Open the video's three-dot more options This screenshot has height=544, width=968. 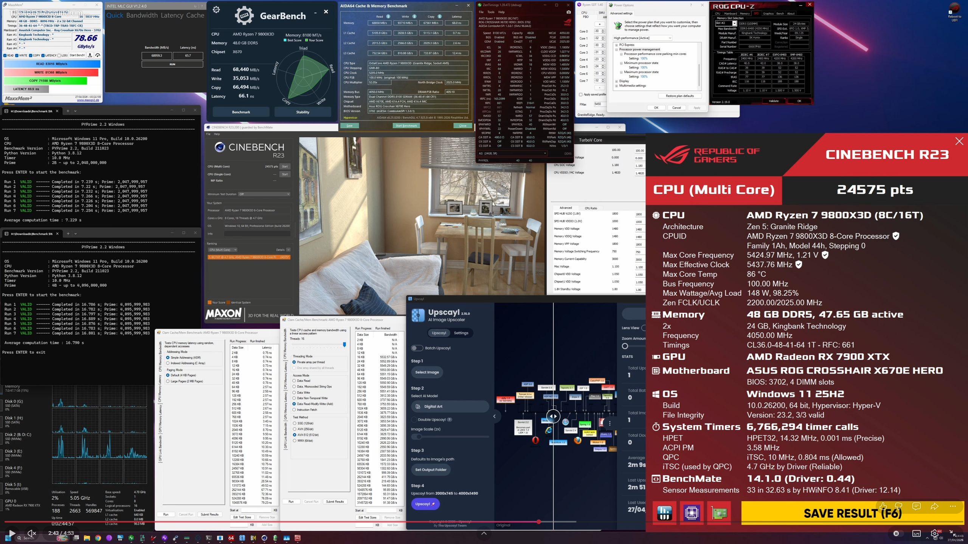(952, 506)
